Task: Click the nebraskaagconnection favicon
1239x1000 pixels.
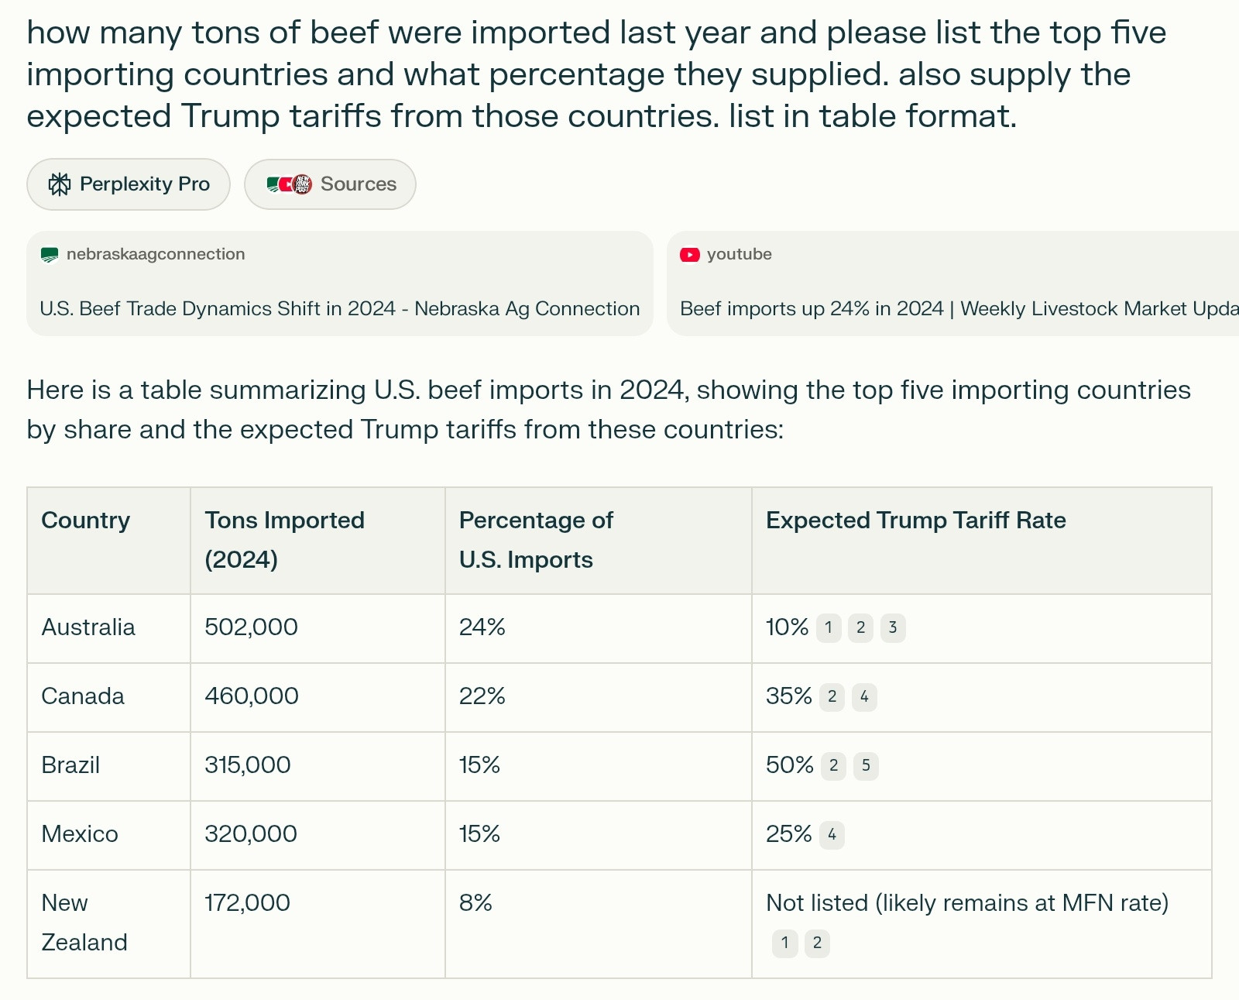Action: click(x=50, y=255)
